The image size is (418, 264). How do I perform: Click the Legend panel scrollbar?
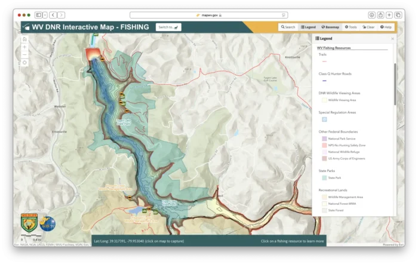(395, 84)
